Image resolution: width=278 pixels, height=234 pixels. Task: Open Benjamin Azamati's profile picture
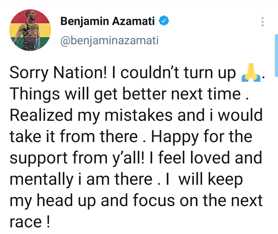(x=31, y=30)
